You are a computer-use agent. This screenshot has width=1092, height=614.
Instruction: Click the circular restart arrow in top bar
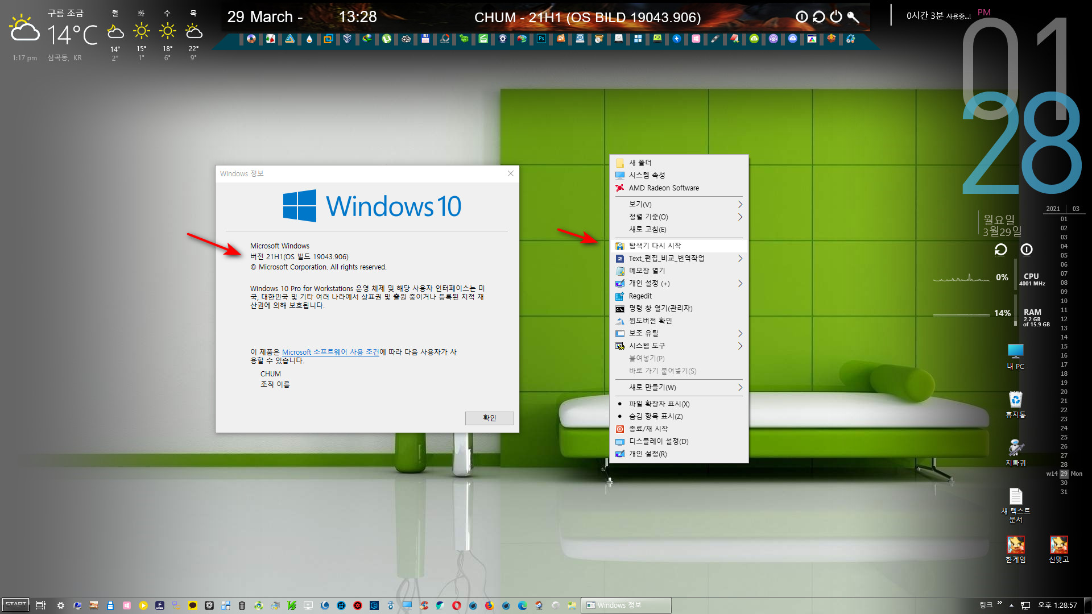coord(818,17)
